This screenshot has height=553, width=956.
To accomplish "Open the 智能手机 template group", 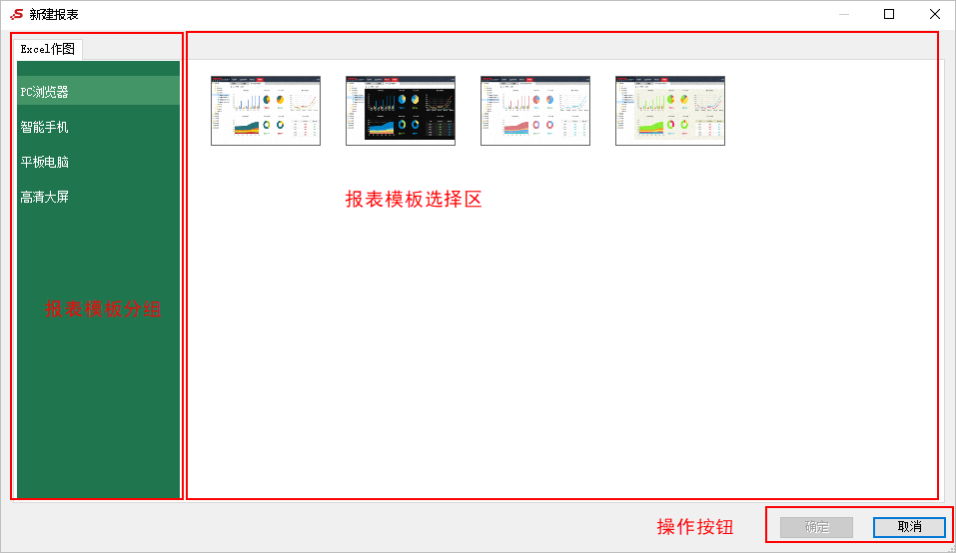I will click(45, 128).
